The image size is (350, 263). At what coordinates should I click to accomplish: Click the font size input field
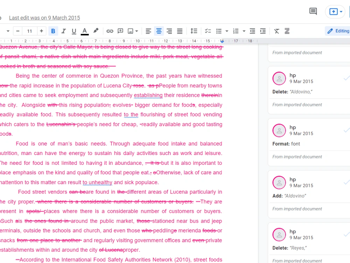(x=30, y=31)
